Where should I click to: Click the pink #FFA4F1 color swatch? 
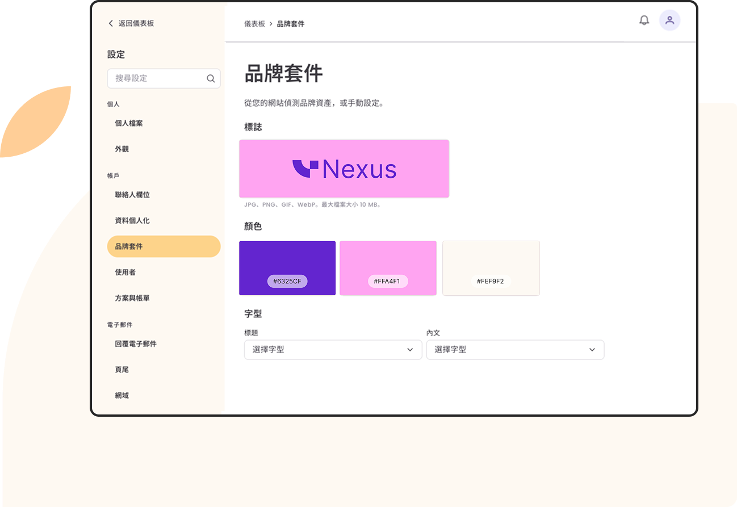(388, 268)
